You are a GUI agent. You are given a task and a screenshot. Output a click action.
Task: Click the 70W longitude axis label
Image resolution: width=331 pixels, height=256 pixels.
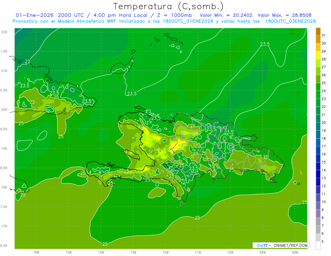coord(230,252)
